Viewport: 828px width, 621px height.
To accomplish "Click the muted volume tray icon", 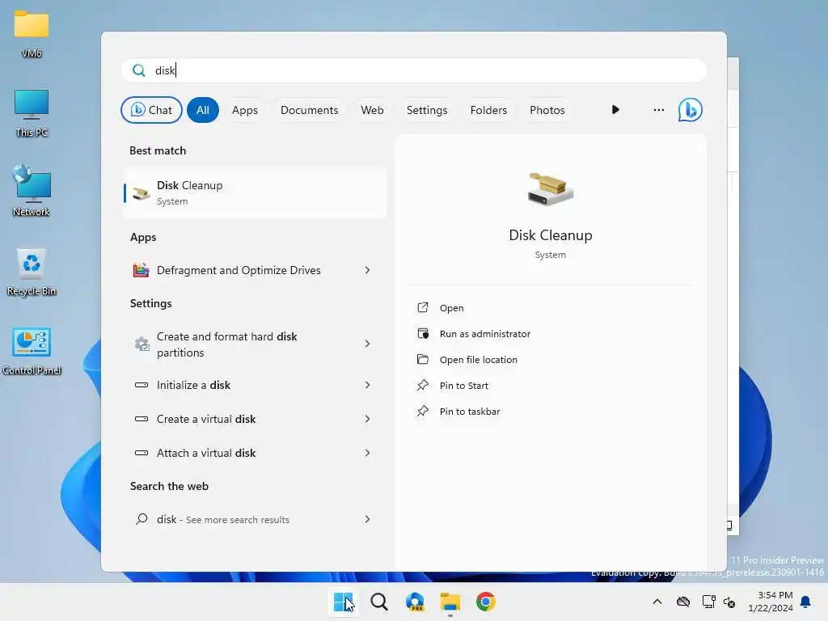I will point(730,602).
